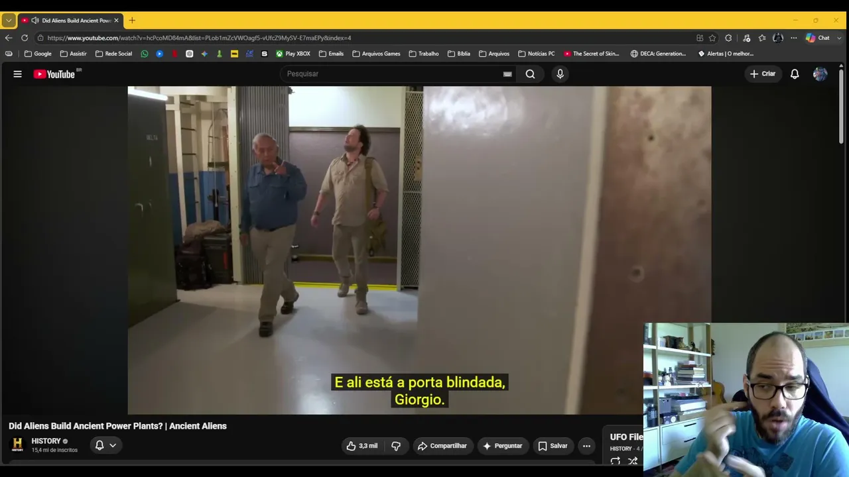
Task: Open the Assistir bookmarks folder
Action: pos(73,54)
